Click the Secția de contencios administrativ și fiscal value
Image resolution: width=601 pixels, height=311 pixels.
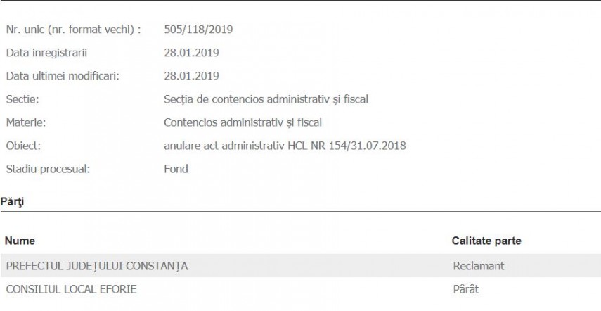(x=266, y=99)
